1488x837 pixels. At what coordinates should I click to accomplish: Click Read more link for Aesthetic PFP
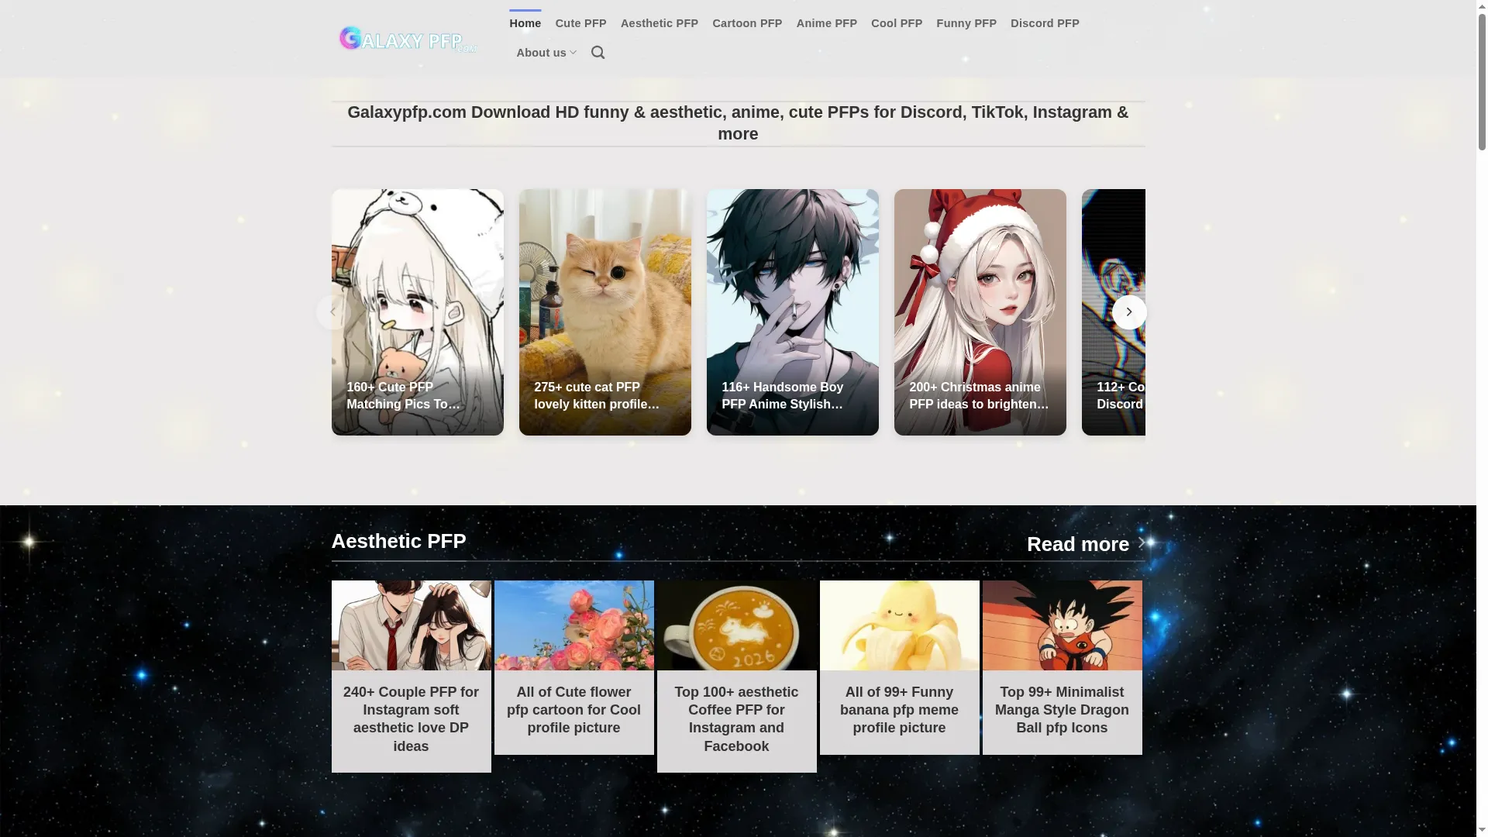coord(1086,544)
